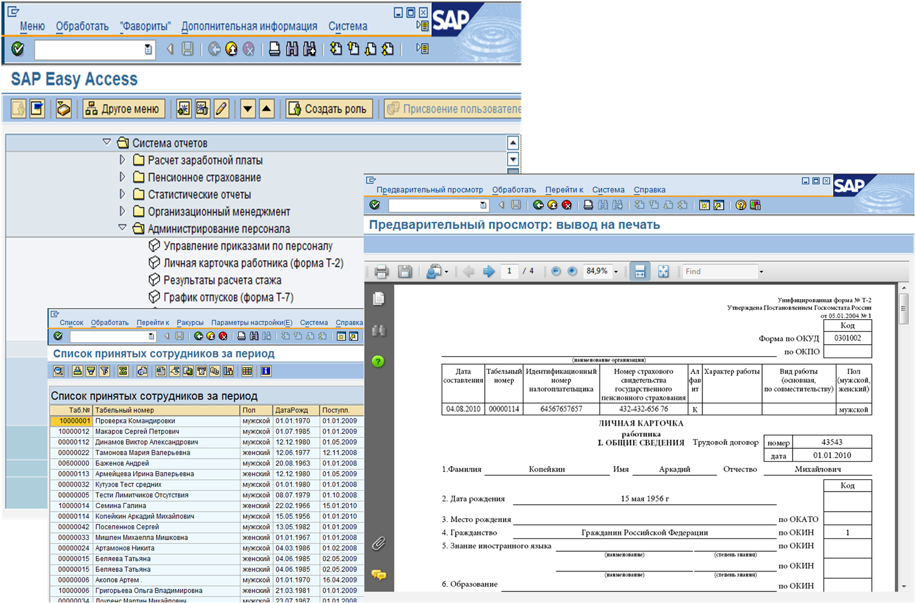Click the pencil Change favorites icon
The height and width of the screenshot is (603, 915).
pos(221,109)
